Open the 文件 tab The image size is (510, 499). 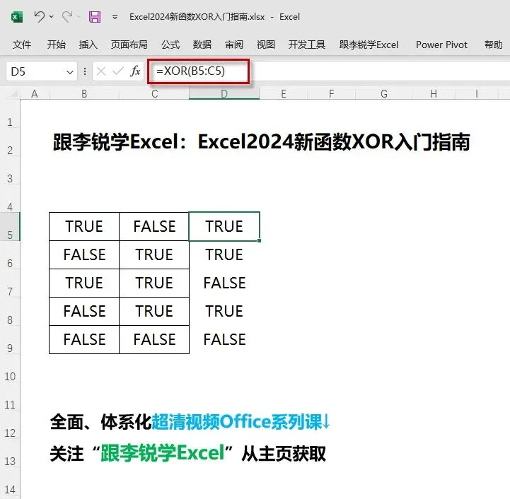pyautogui.click(x=22, y=45)
